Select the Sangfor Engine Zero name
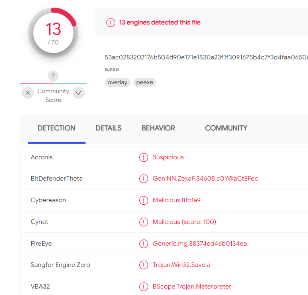The width and height of the screenshot is (308, 295). [x=60, y=265]
